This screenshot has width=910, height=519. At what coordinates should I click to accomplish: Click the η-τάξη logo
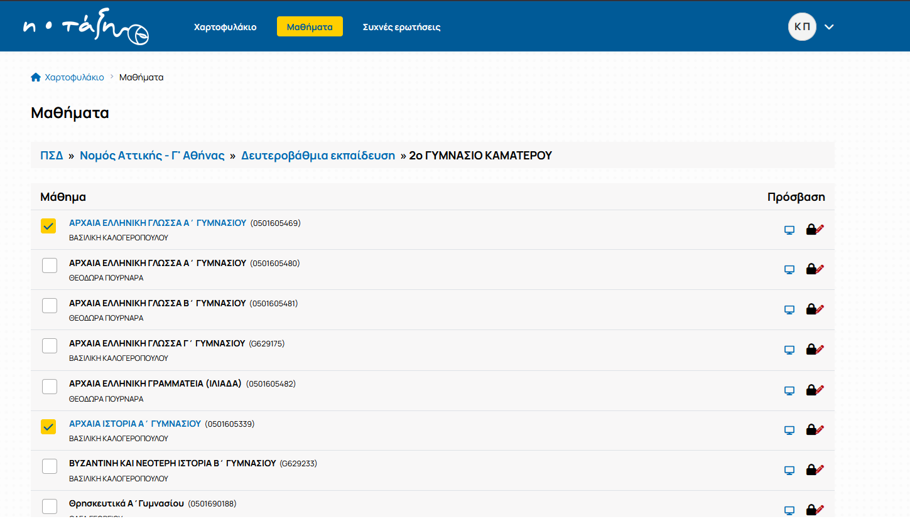pyautogui.click(x=86, y=28)
